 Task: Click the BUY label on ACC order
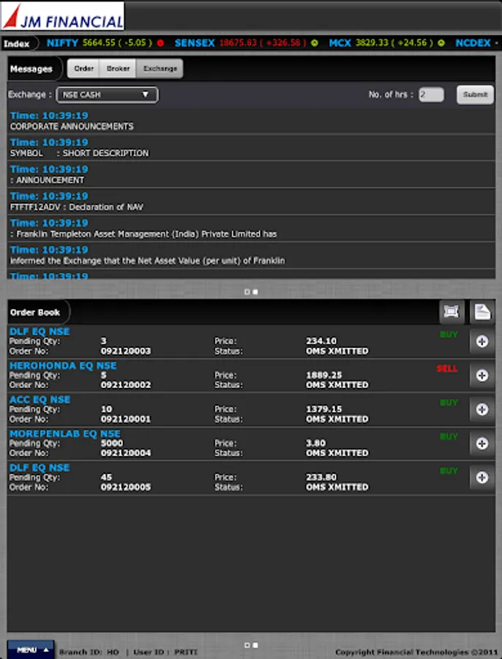[449, 403]
